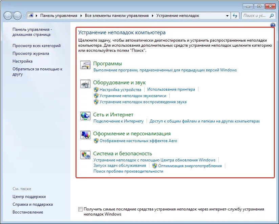The image size is (279, 224).
Task: Expand arrow after Все элементы панели управления
Action: (153, 16)
